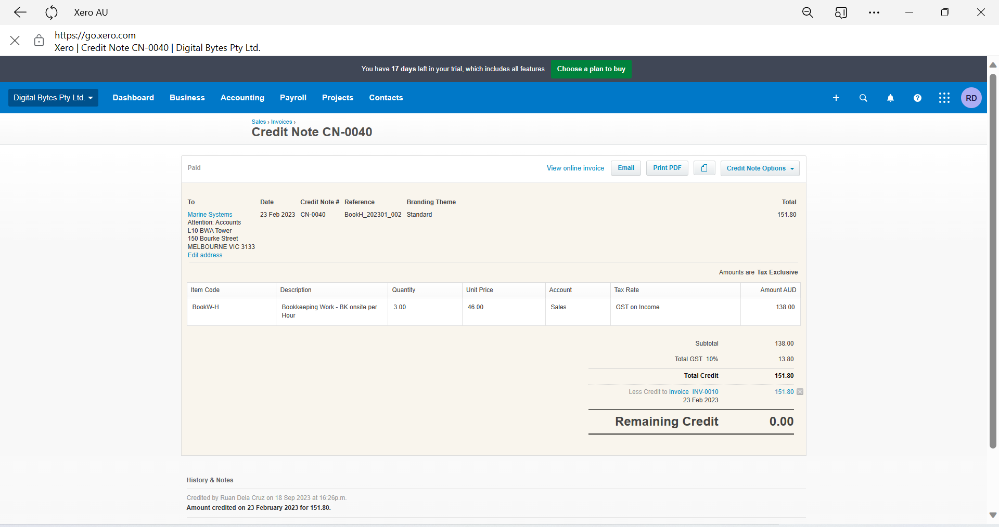999x527 pixels.
Task: Click the Total GST value 13.80
Action: coord(786,359)
